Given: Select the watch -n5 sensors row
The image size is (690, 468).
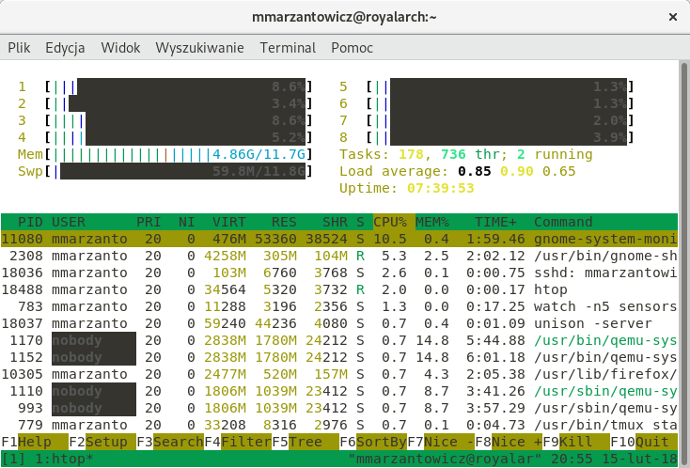Looking at the screenshot, I should coord(338,306).
